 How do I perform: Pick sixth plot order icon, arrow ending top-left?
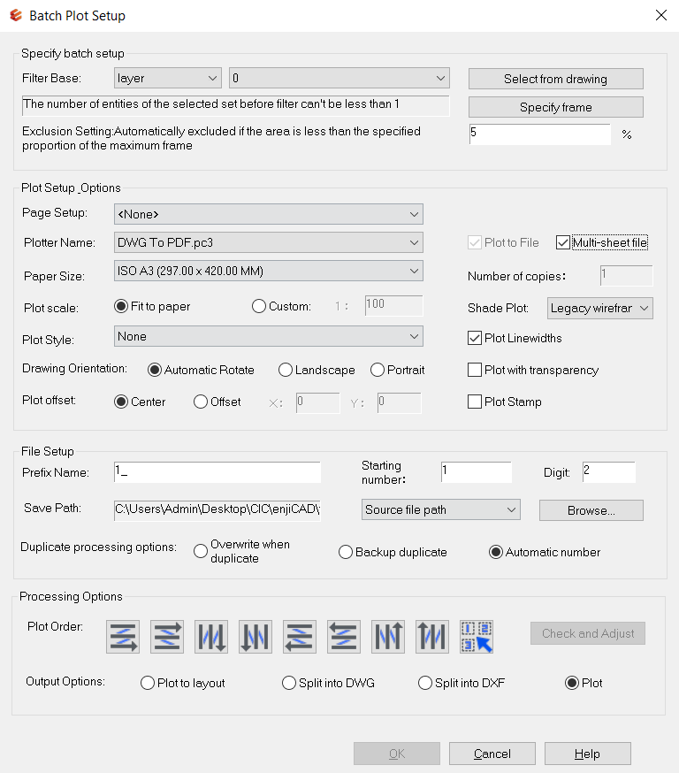[344, 636]
